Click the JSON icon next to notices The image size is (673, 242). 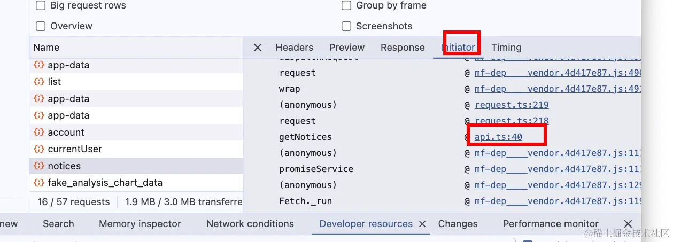click(x=38, y=166)
